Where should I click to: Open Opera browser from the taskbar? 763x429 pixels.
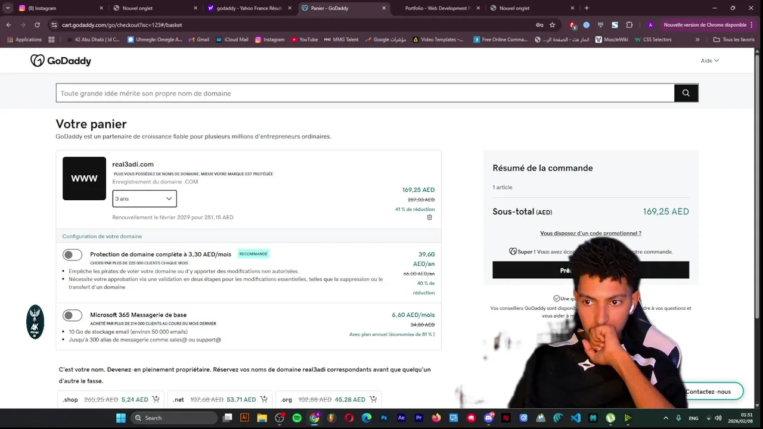coord(349,418)
